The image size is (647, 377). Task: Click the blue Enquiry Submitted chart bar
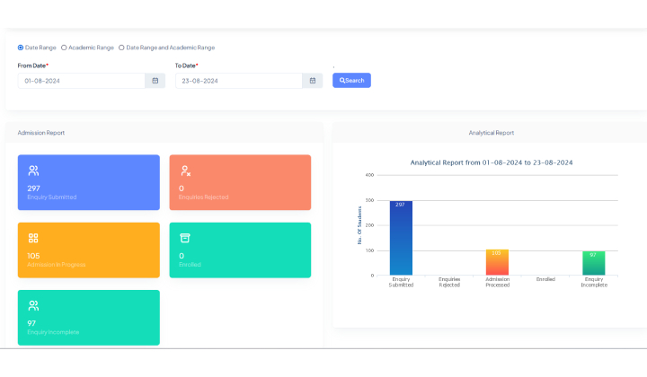401,238
